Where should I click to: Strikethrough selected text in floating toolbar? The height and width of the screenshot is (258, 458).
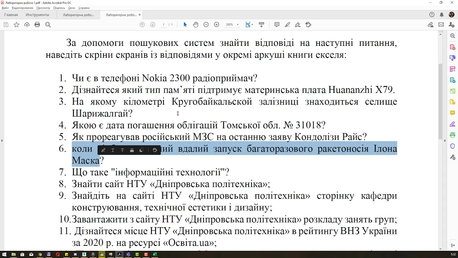point(122,150)
